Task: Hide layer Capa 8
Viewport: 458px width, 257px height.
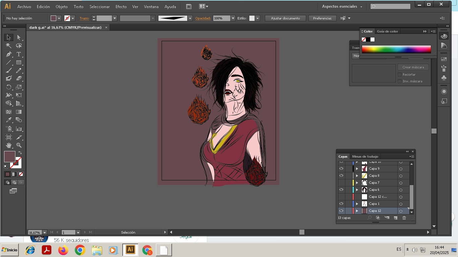Action: point(341,176)
